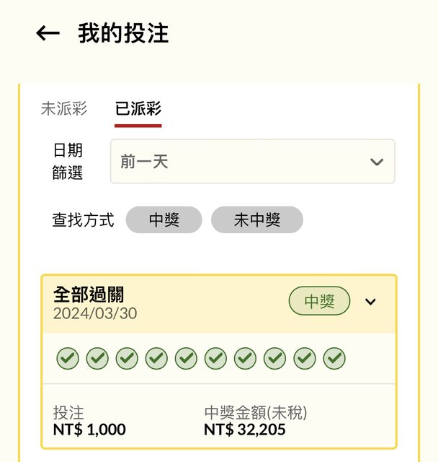This screenshot has height=462, width=438.
Task: Click the eighth green checkmark circle
Action: tap(274, 358)
